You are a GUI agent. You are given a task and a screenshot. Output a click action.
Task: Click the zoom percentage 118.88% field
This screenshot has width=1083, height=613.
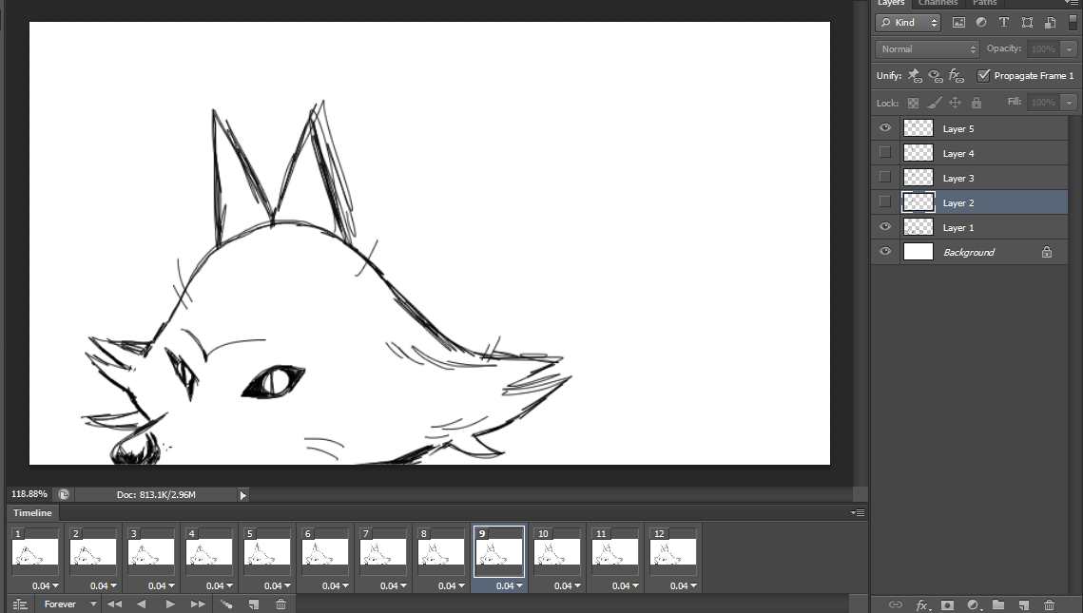click(x=29, y=494)
